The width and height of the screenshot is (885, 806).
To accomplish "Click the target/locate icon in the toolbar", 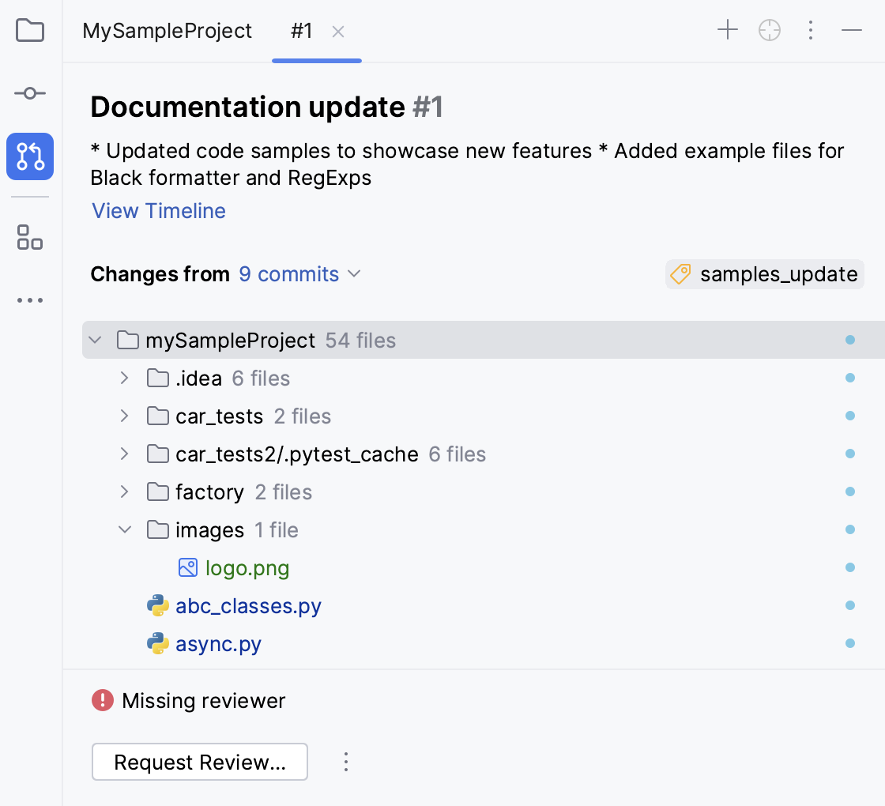I will [769, 29].
